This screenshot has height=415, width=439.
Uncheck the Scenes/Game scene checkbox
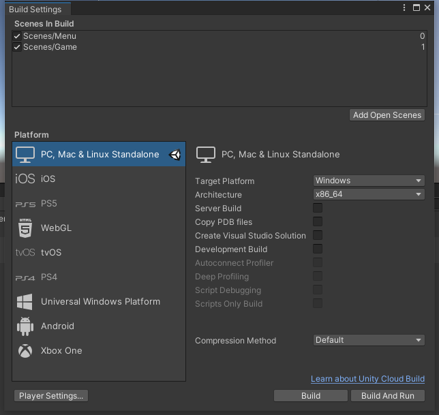click(17, 47)
